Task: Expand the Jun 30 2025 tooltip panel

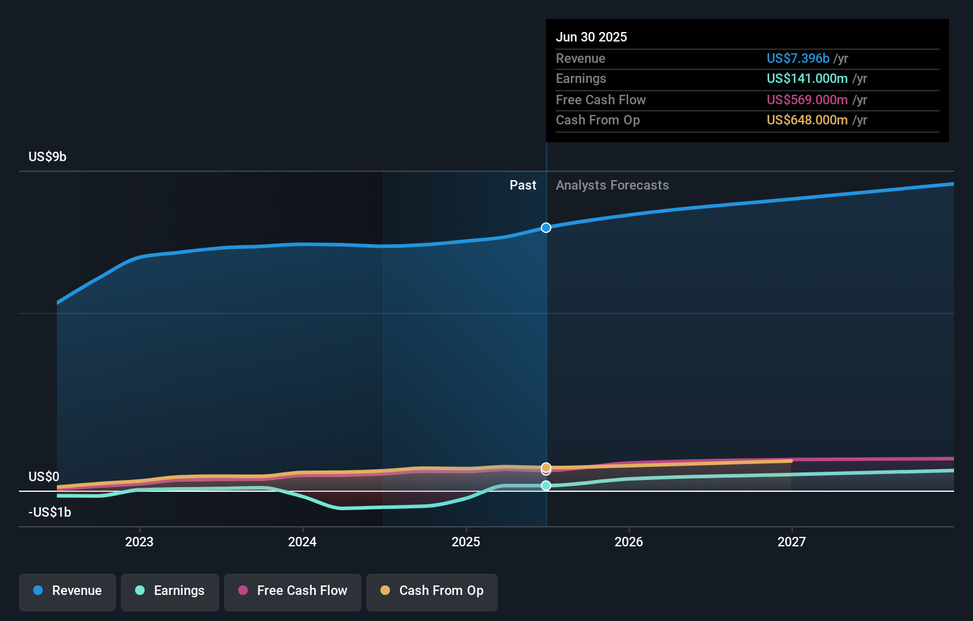Action: (591, 37)
